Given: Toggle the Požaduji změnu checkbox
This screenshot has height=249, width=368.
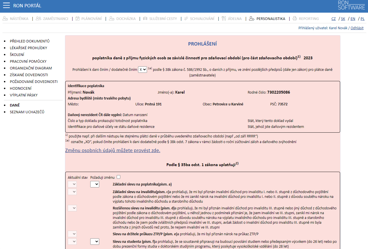Looking at the screenshot, I should [118, 177].
